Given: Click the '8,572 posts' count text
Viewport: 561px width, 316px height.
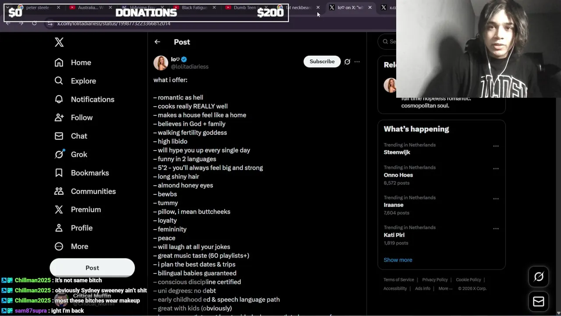Looking at the screenshot, I should pos(397,183).
